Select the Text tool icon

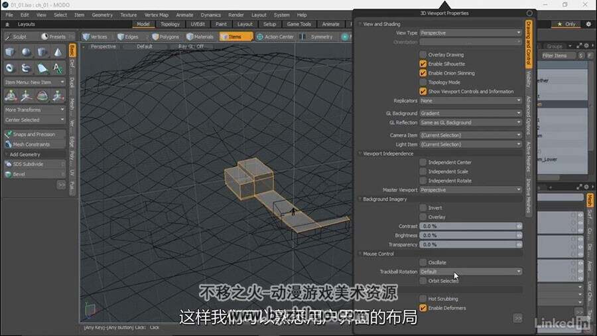click(x=58, y=68)
